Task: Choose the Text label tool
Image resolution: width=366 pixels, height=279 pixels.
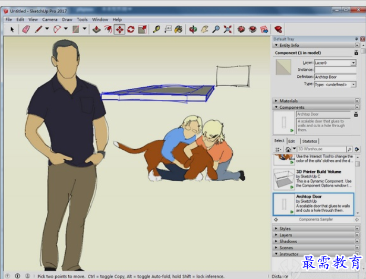Action: (168, 29)
